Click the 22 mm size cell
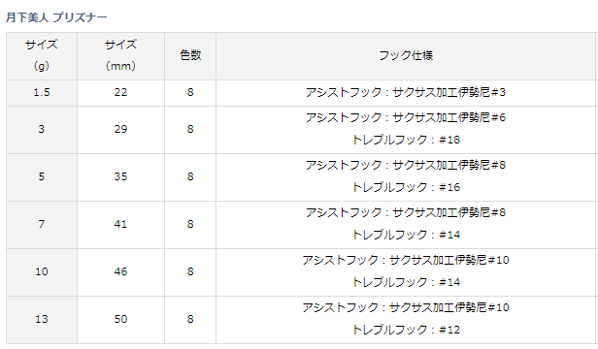This screenshot has width=598, height=349. click(120, 93)
